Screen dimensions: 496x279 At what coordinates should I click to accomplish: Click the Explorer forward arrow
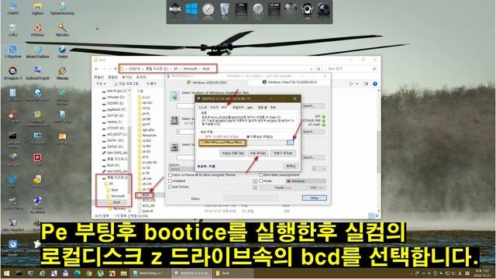point(104,69)
